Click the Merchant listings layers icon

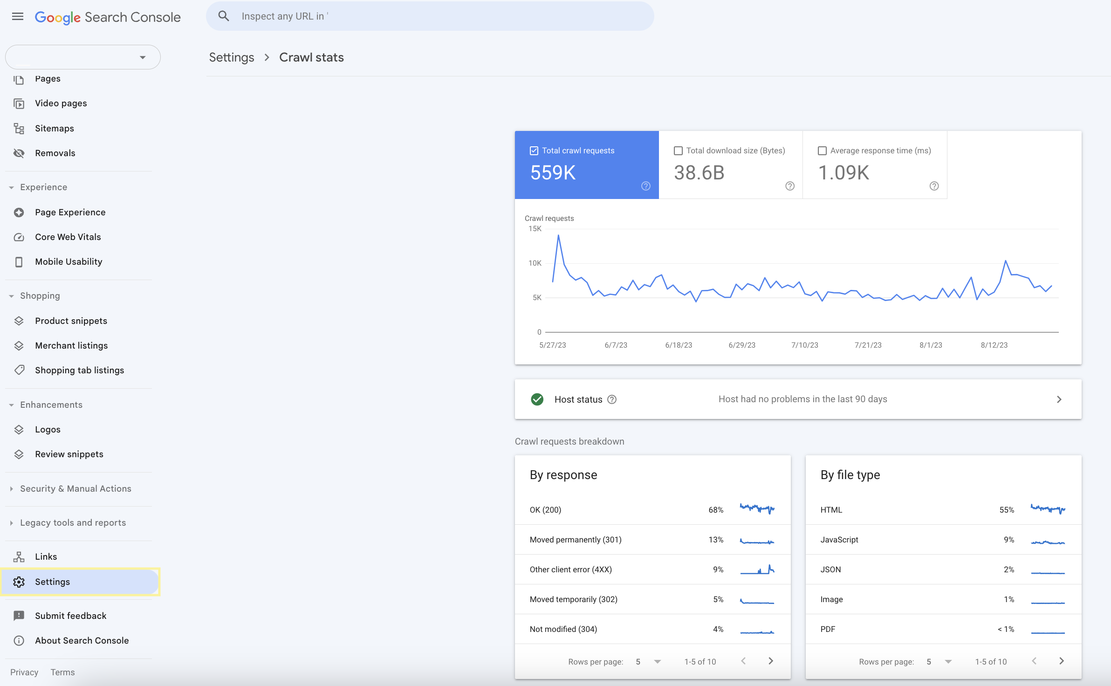[19, 346]
